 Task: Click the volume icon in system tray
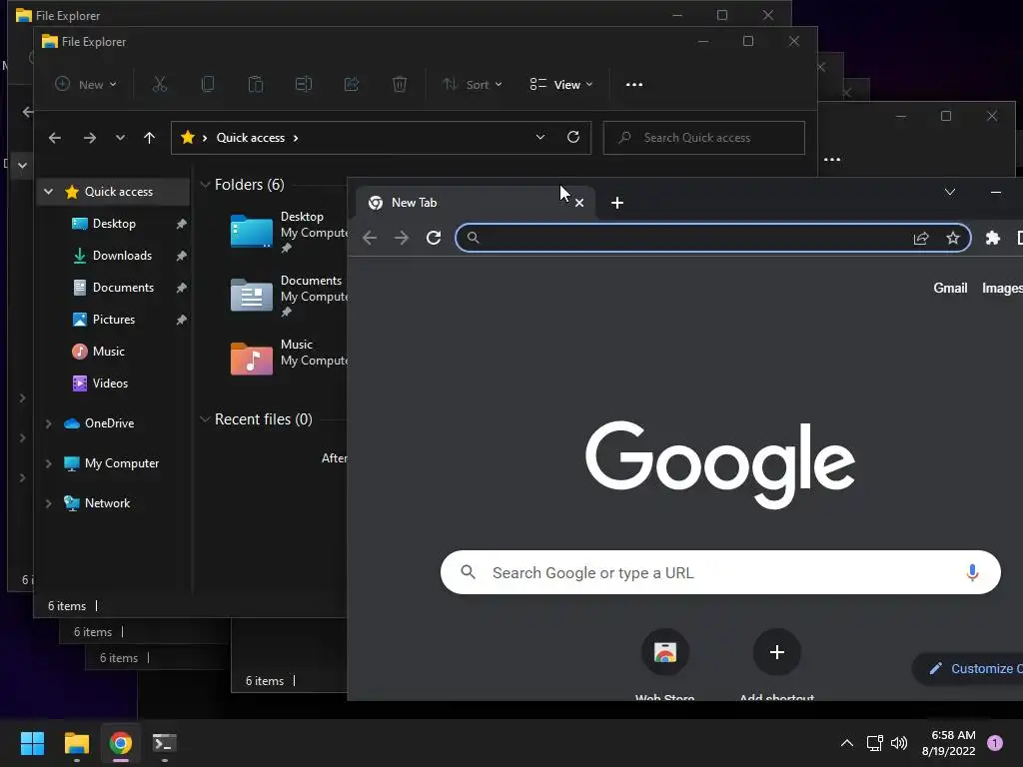[x=899, y=743]
